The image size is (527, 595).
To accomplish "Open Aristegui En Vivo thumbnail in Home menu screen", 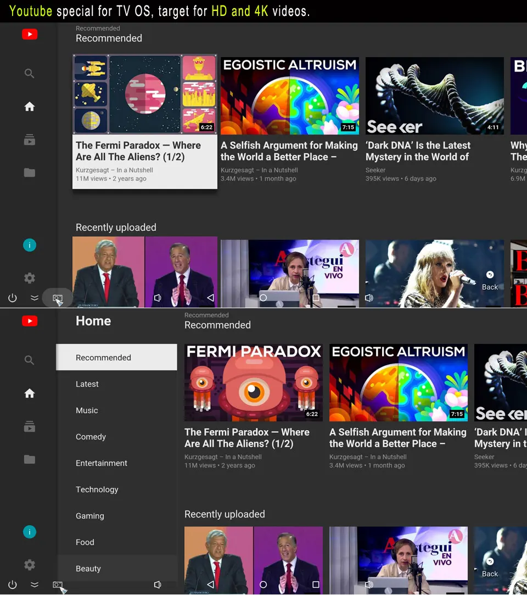I will 399,560.
